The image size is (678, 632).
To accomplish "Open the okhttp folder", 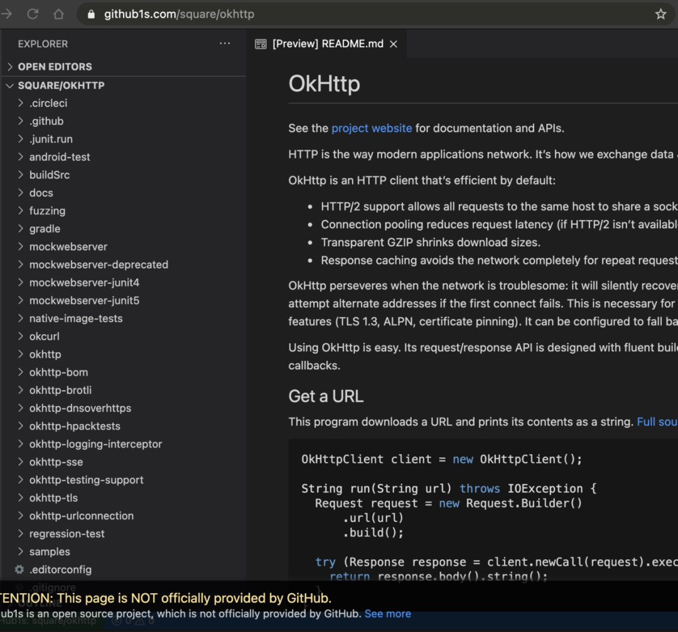I will (x=123, y=355).
